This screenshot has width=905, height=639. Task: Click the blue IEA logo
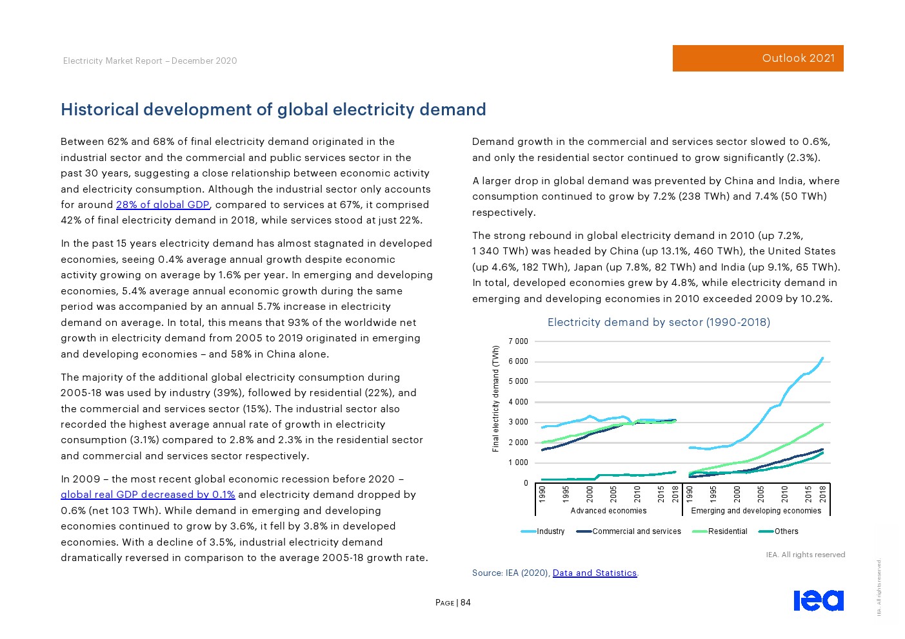818,600
